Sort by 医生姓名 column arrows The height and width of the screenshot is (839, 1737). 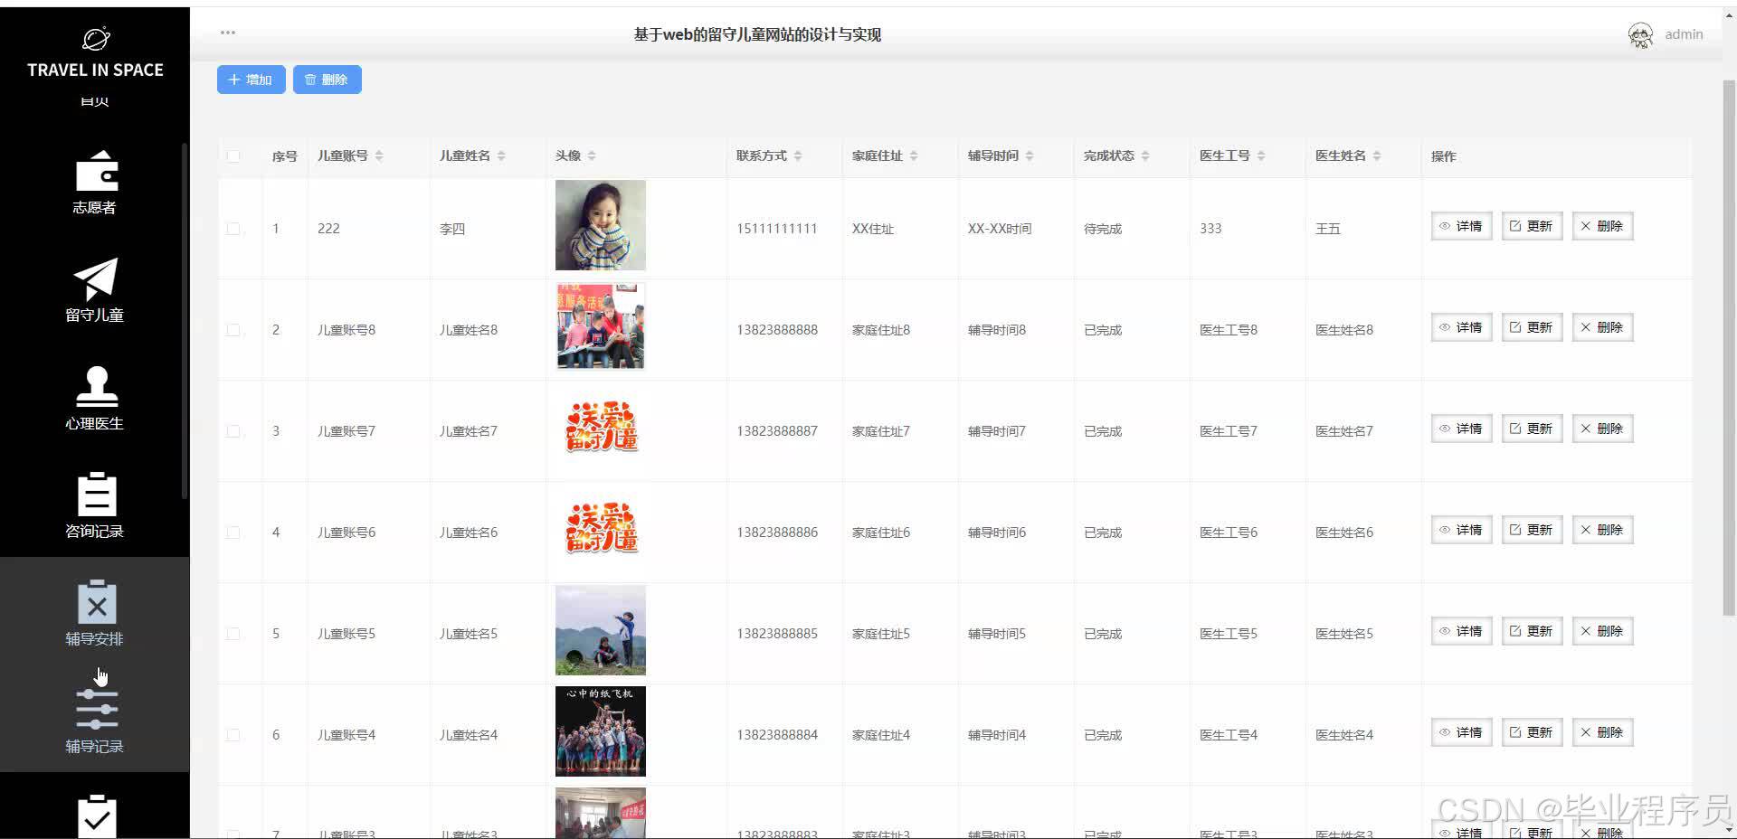(x=1377, y=156)
